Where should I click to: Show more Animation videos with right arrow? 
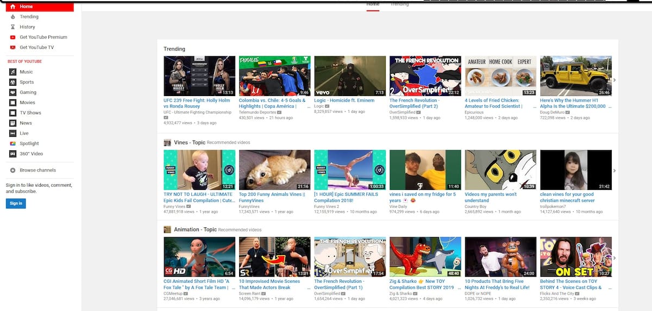(x=615, y=258)
